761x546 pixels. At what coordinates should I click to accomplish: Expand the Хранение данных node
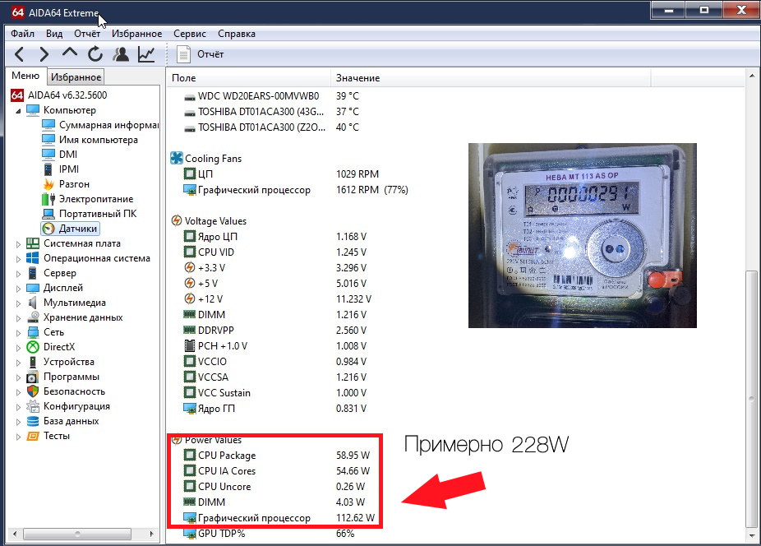coord(18,318)
